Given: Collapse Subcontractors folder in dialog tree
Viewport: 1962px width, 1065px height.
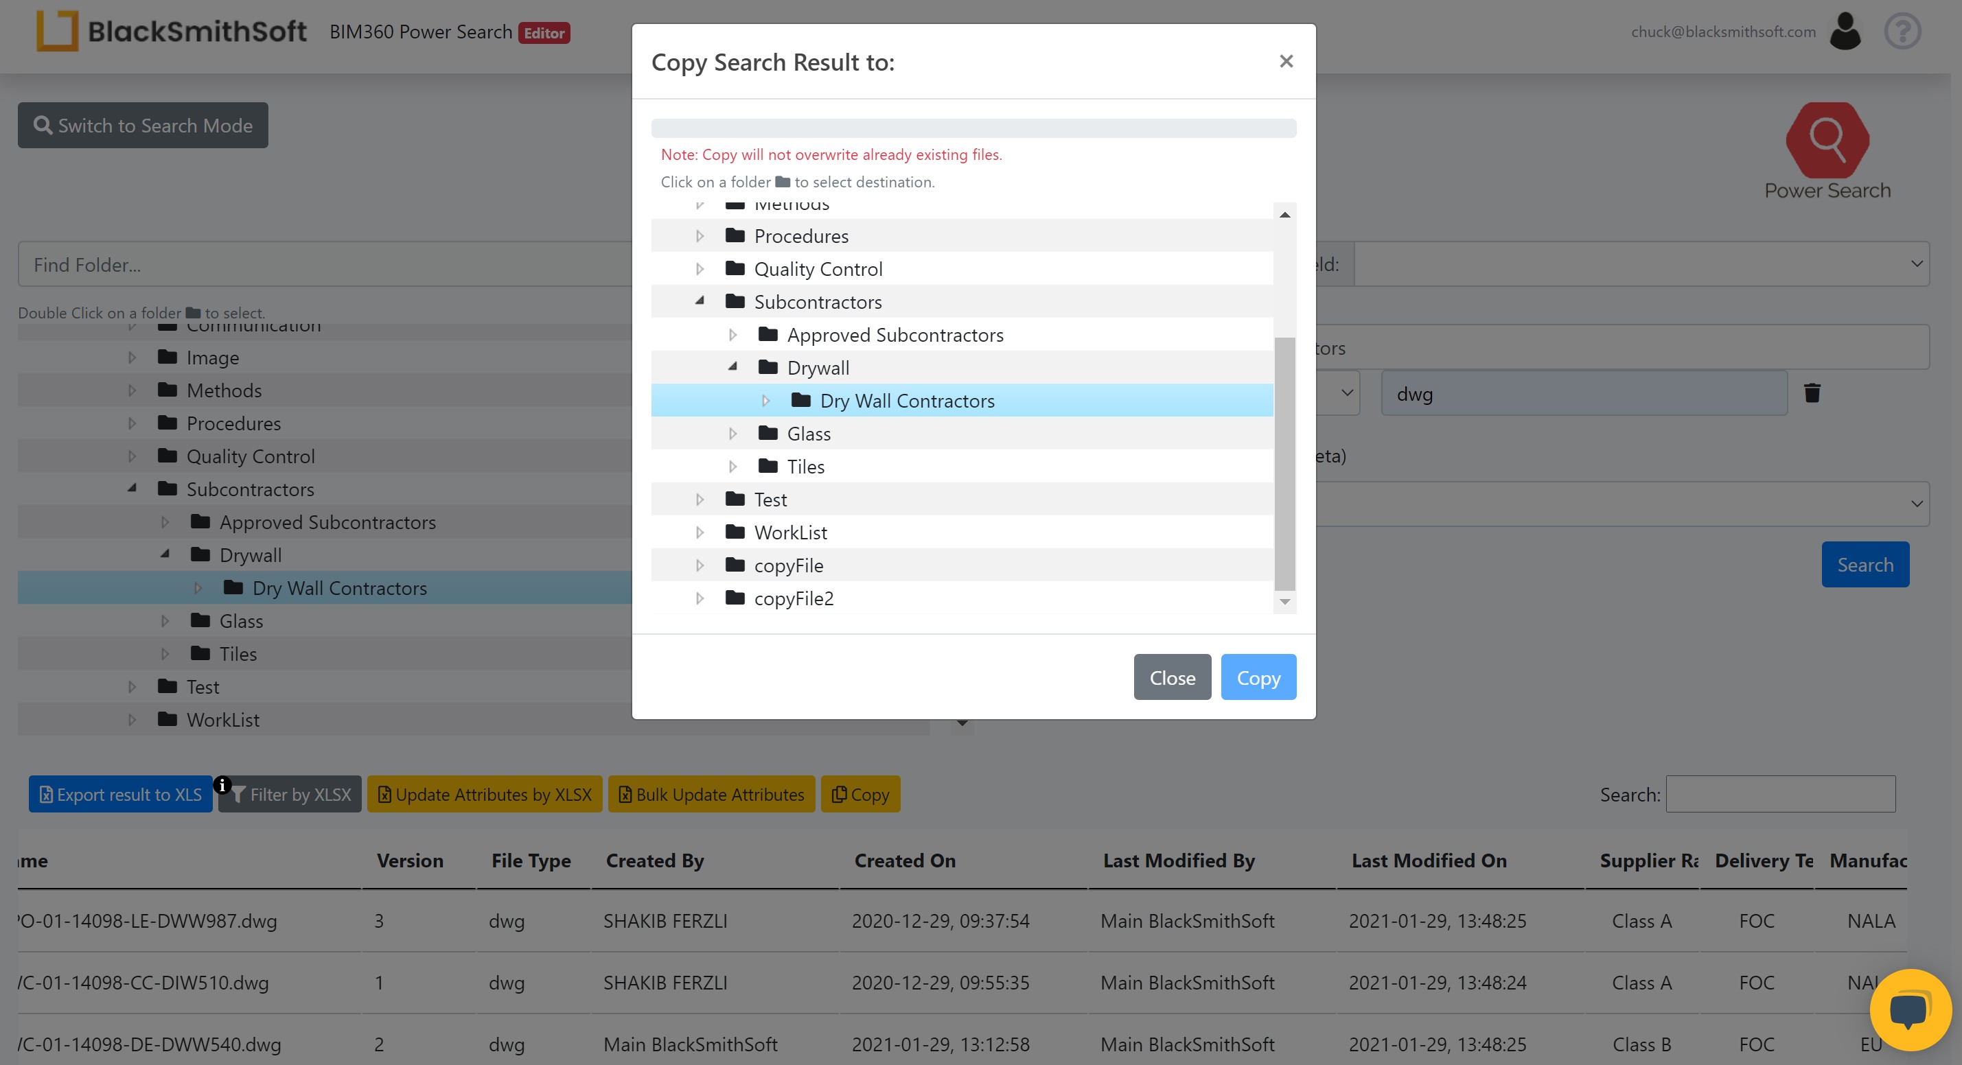Looking at the screenshot, I should pyautogui.click(x=700, y=301).
